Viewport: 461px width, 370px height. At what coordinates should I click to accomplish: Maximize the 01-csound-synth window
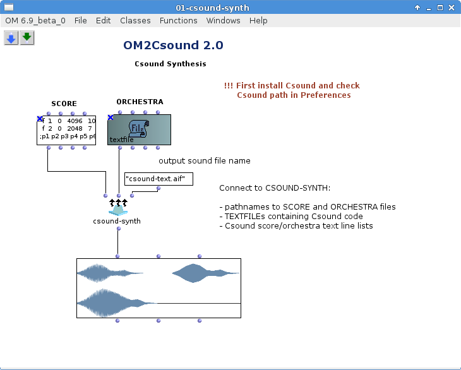[440, 8]
